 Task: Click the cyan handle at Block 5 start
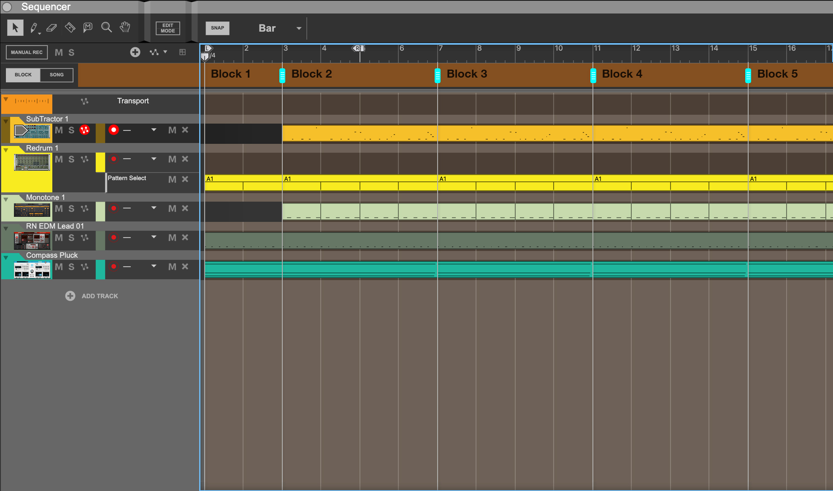pyautogui.click(x=748, y=76)
